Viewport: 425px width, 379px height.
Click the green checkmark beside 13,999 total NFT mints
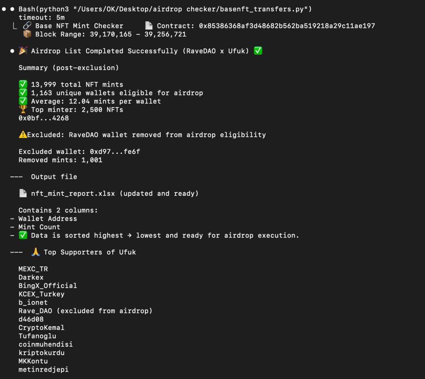(x=23, y=84)
